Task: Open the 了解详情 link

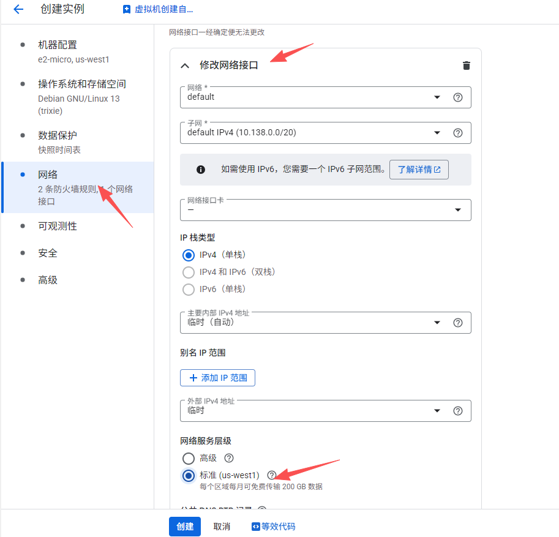Action: click(x=419, y=170)
